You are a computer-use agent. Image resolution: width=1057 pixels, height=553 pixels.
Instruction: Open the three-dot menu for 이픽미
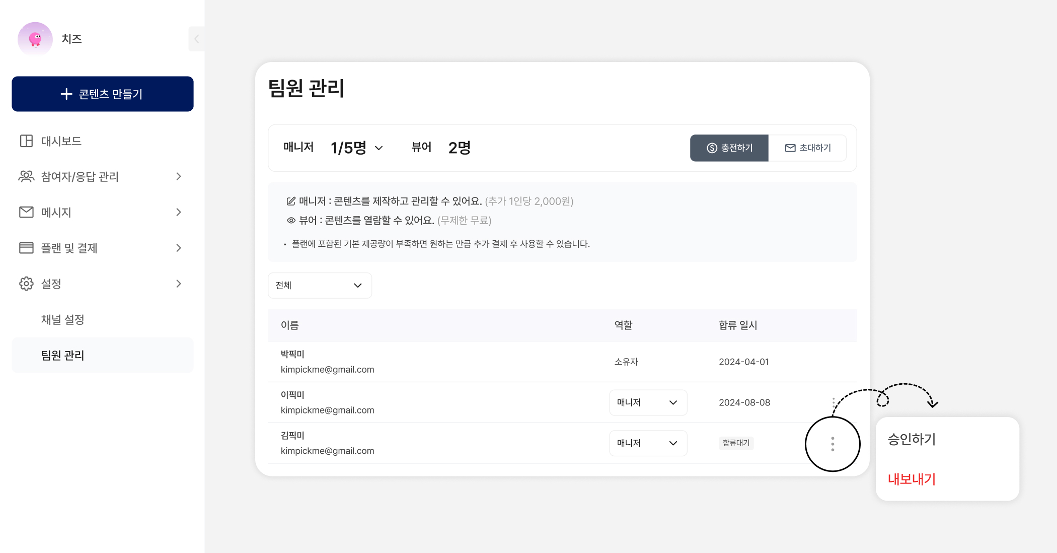(834, 402)
